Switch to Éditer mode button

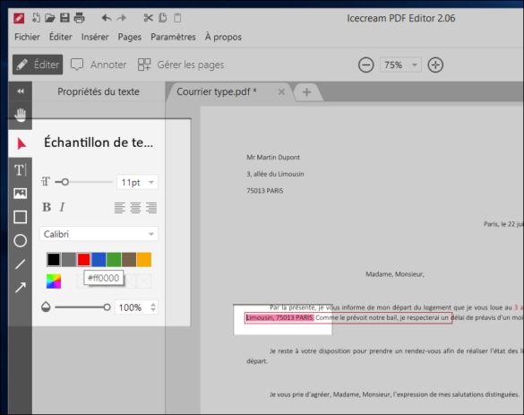click(x=38, y=65)
